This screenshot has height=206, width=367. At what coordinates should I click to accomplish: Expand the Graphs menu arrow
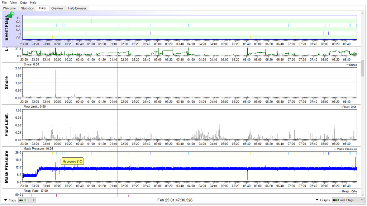pos(317,200)
